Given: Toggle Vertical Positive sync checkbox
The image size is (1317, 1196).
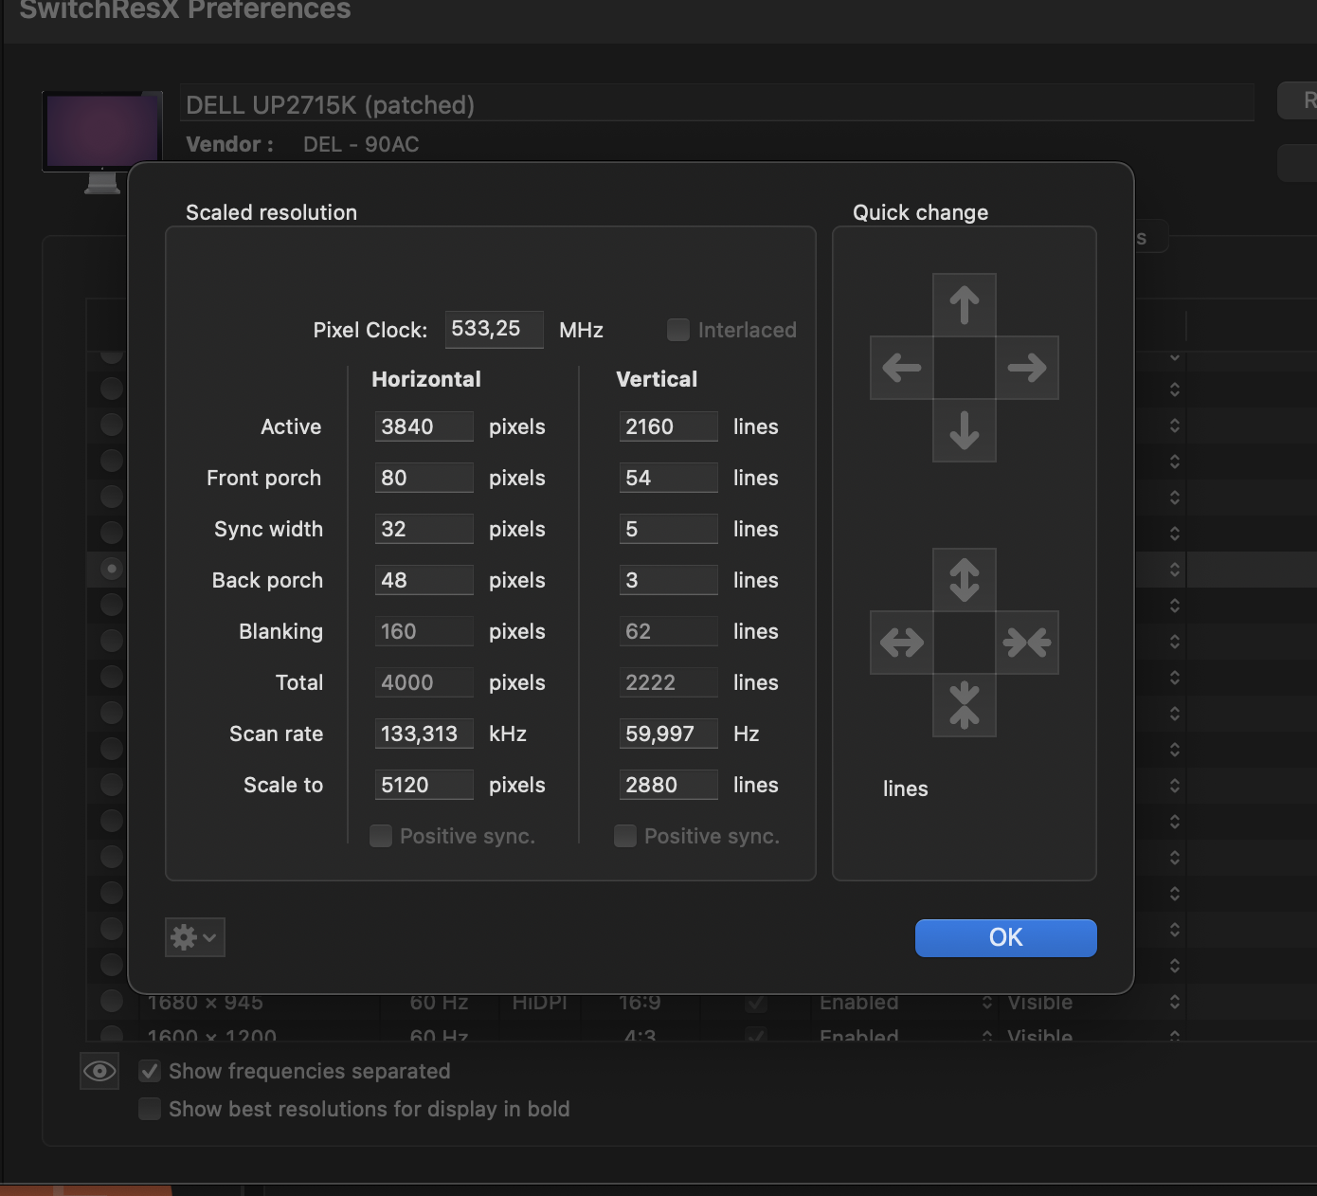Looking at the screenshot, I should pos(625,836).
